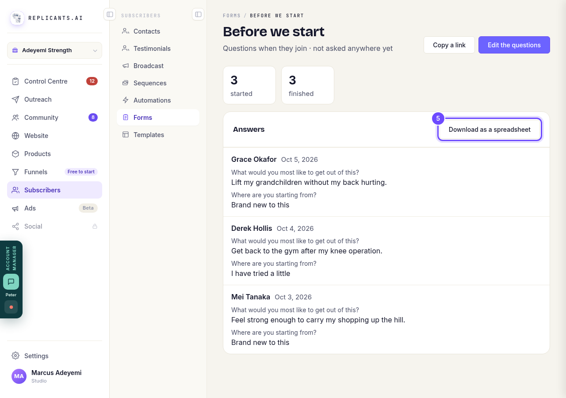Open the Website globe icon
The width and height of the screenshot is (566, 398).
click(x=15, y=136)
